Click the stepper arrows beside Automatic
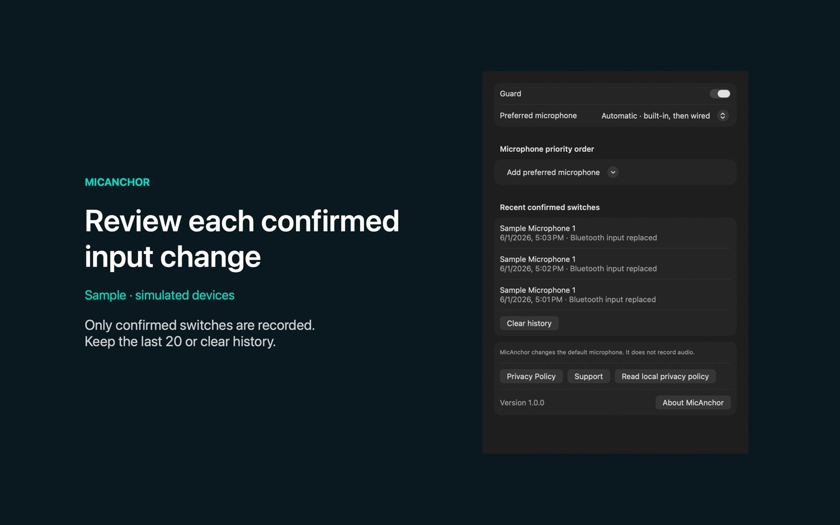 (x=722, y=115)
